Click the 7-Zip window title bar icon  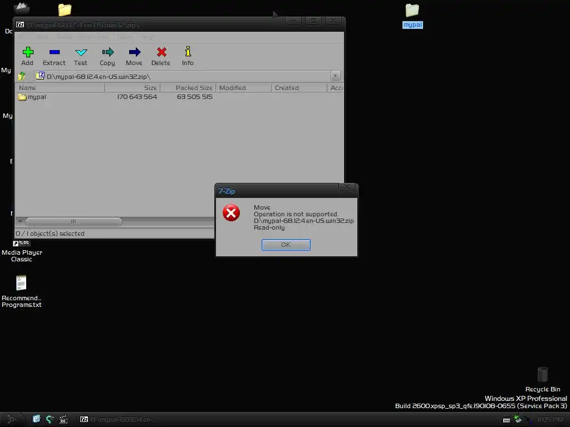click(x=20, y=24)
